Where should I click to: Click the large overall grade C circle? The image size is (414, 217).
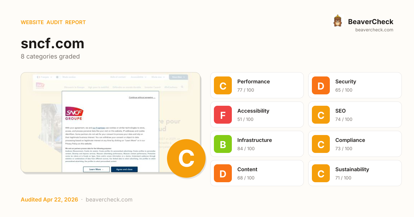(x=186, y=158)
